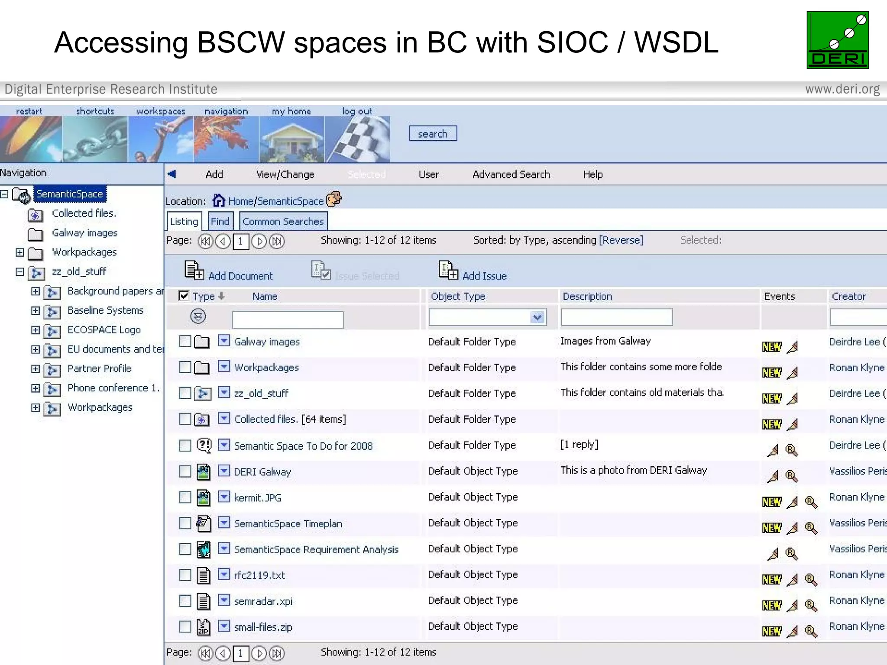Go to last page button at top
The width and height of the screenshot is (887, 665).
pyautogui.click(x=277, y=241)
